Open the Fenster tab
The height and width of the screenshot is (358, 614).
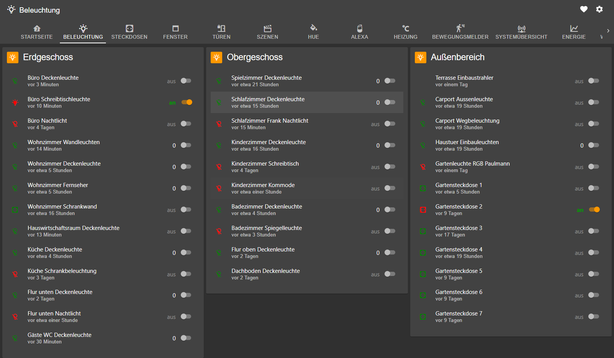click(175, 32)
